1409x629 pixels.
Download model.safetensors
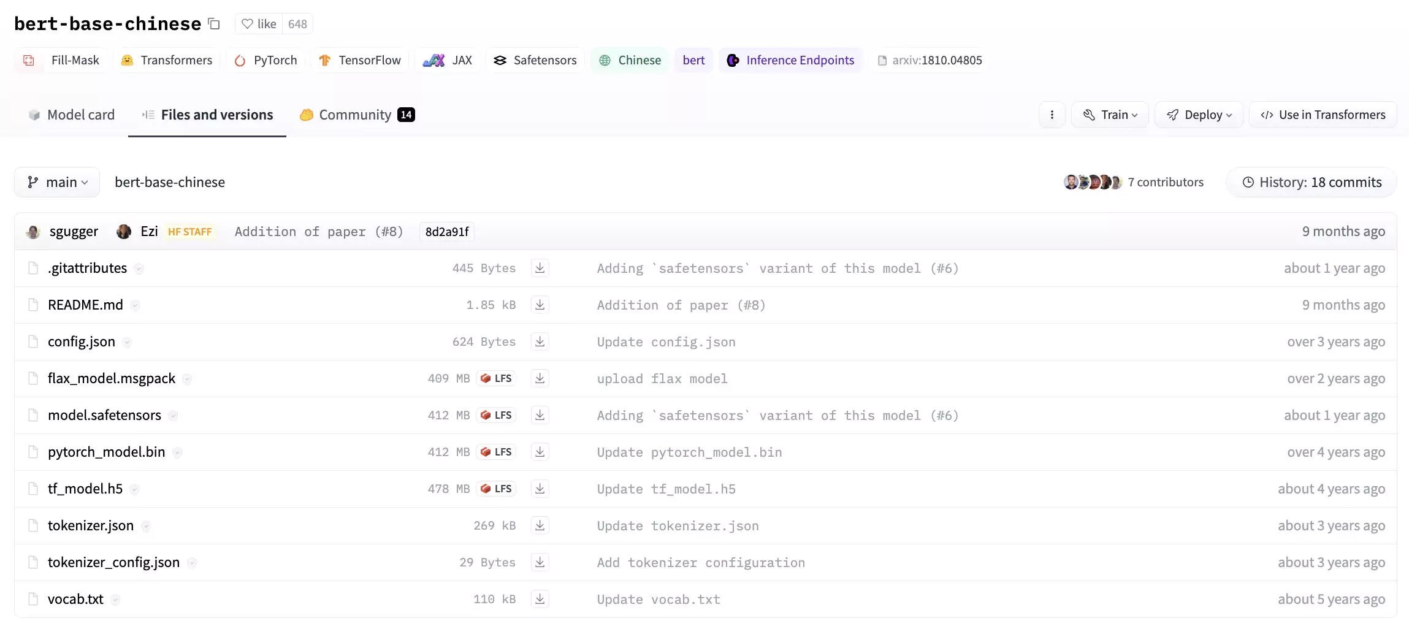click(x=540, y=415)
